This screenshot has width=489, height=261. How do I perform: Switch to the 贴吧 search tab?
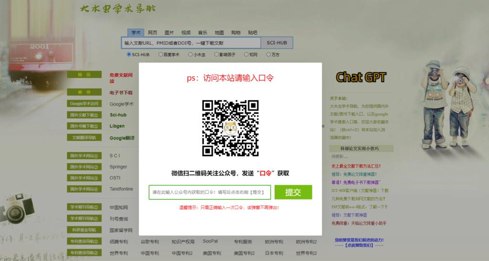pyautogui.click(x=252, y=33)
